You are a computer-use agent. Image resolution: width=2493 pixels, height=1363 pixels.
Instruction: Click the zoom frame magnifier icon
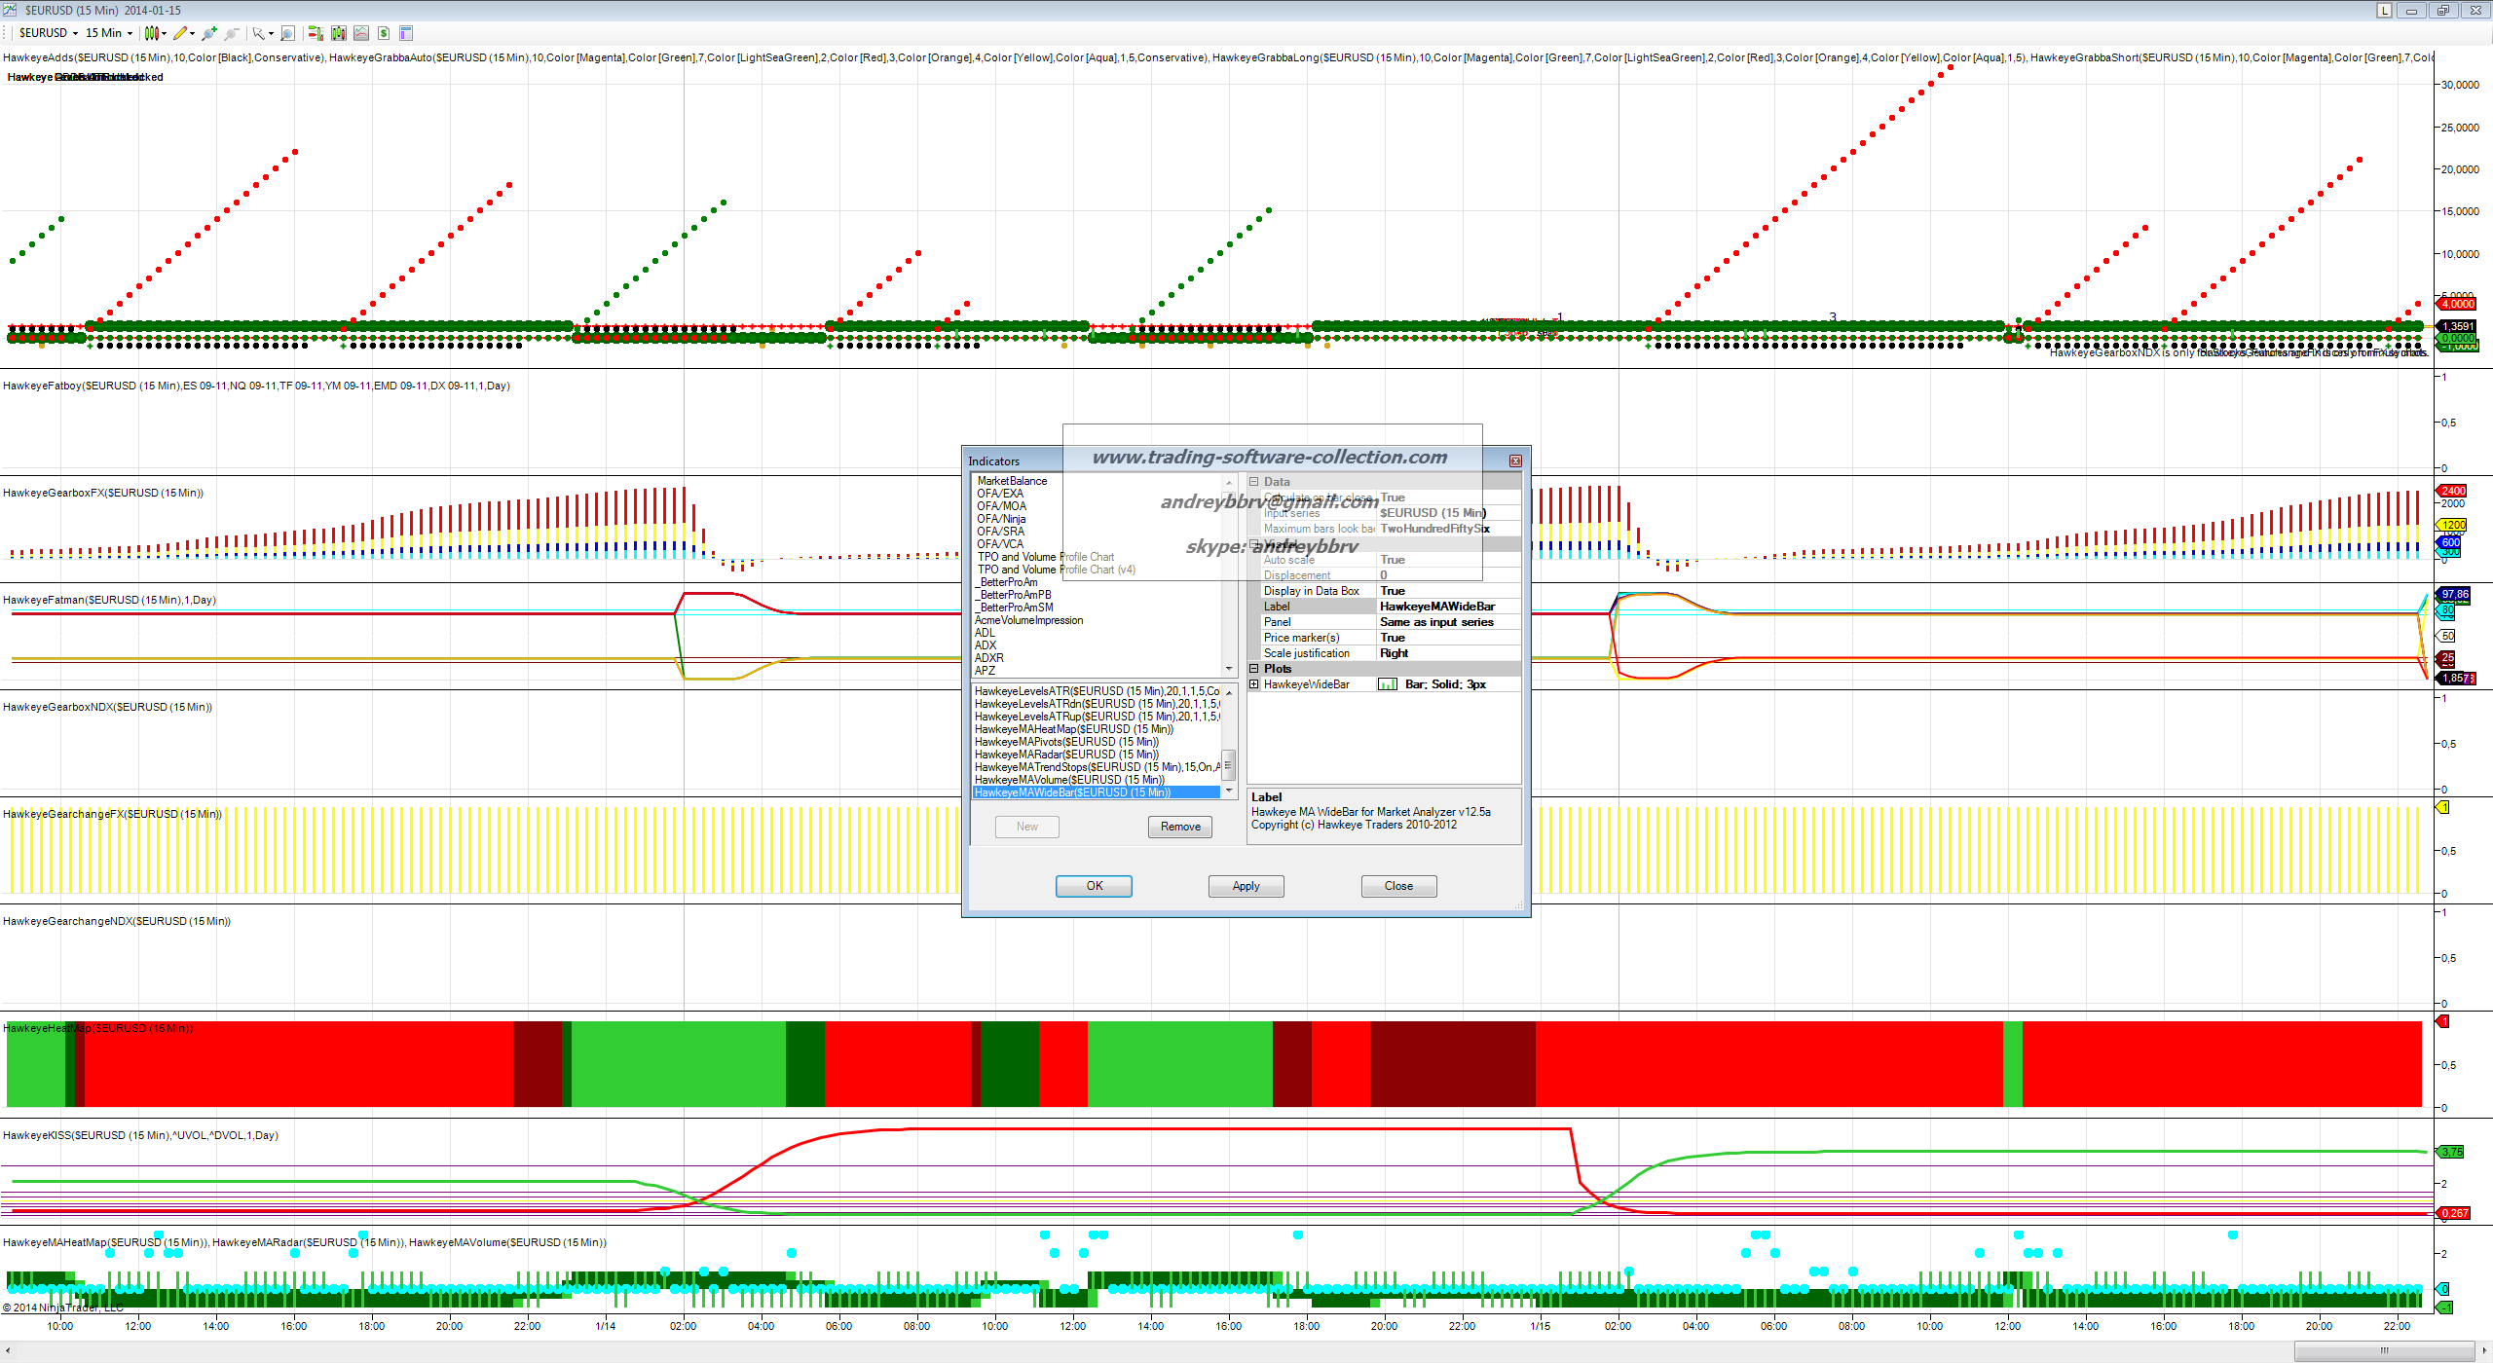[287, 33]
